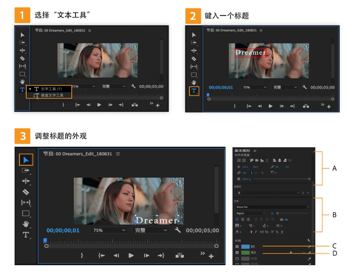This screenshot has height=274, width=352.
Task: Open the 基本图形 panel menu
Action: 255,151
